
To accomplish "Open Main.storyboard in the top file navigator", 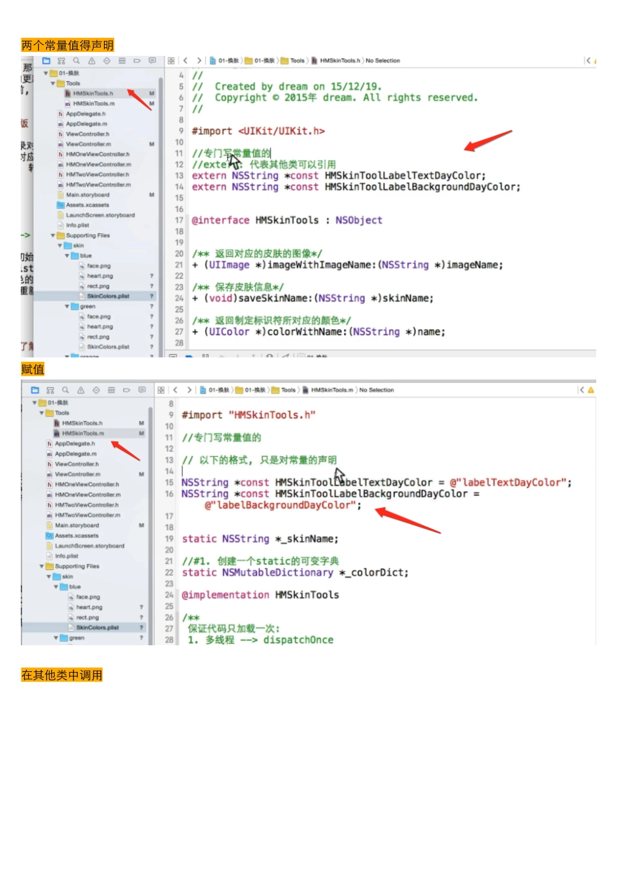I will click(88, 195).
